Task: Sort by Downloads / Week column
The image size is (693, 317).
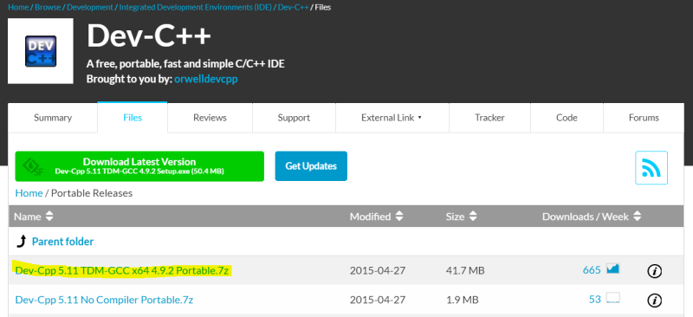Action: [592, 217]
